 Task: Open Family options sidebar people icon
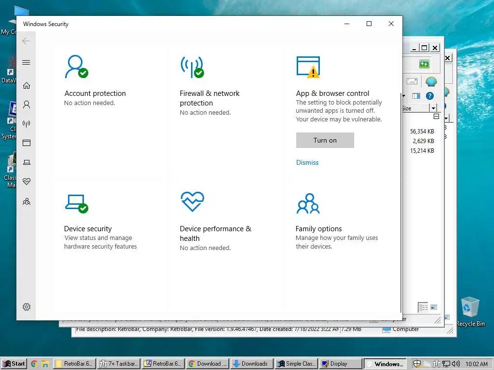coord(27,201)
